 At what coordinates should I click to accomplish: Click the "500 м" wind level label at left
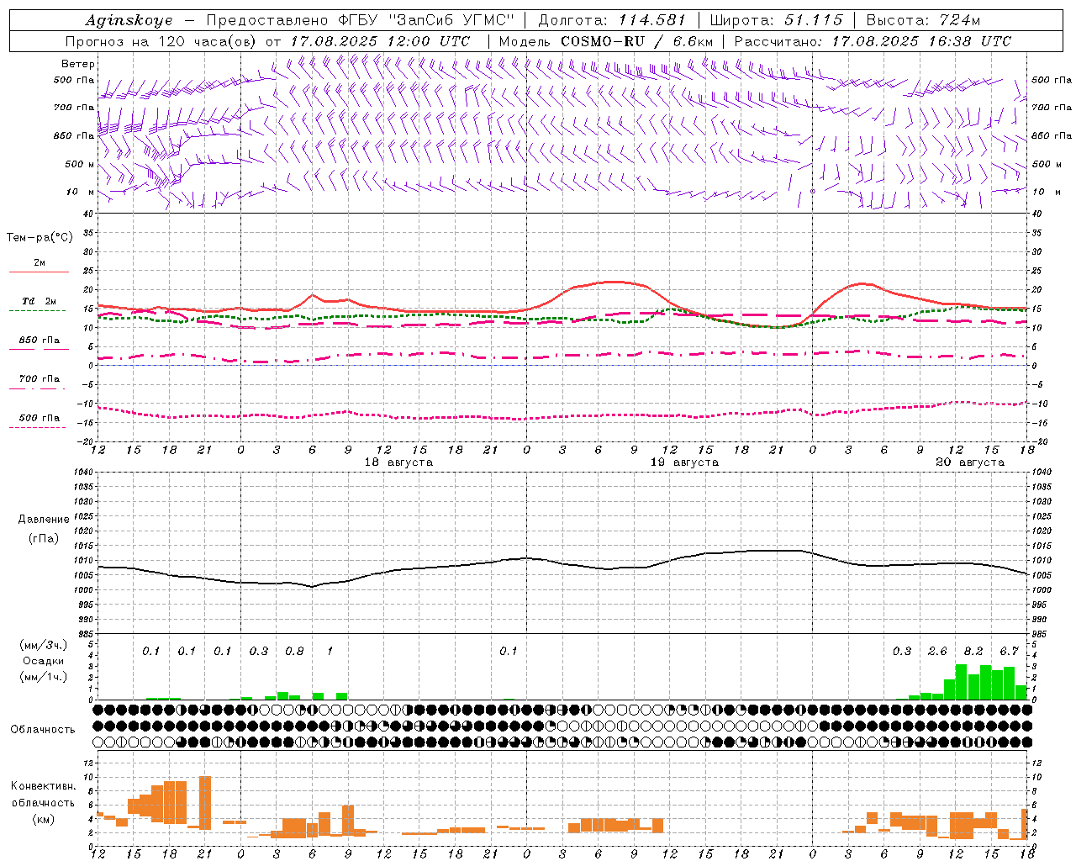[x=80, y=165]
